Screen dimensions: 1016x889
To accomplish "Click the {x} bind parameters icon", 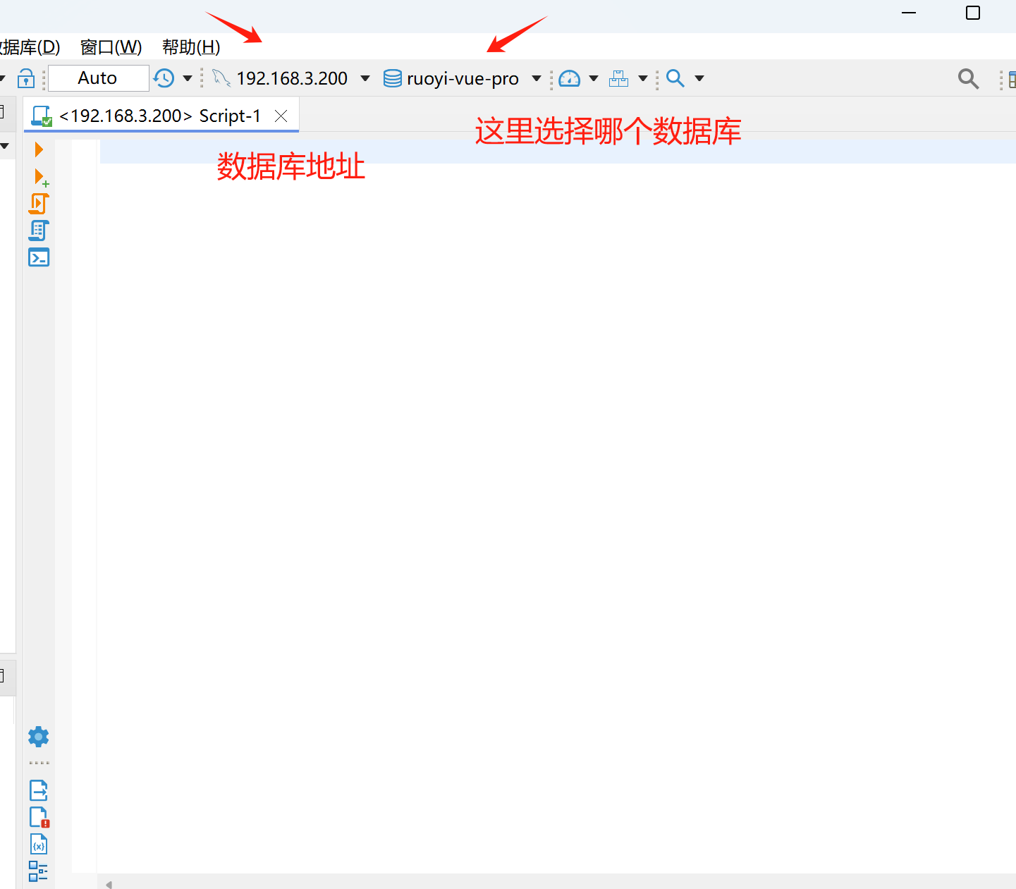I will click(x=39, y=843).
